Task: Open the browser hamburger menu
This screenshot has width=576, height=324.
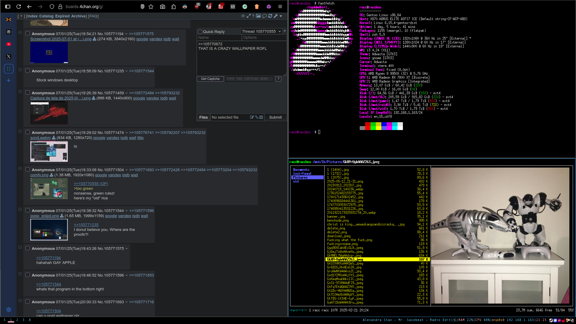Action: [280, 7]
